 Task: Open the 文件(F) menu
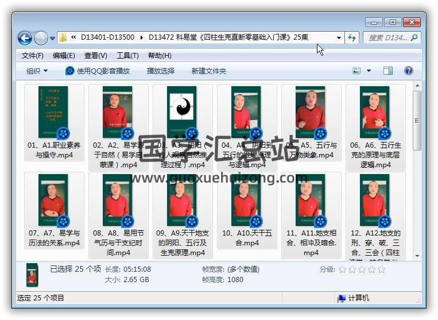point(32,56)
